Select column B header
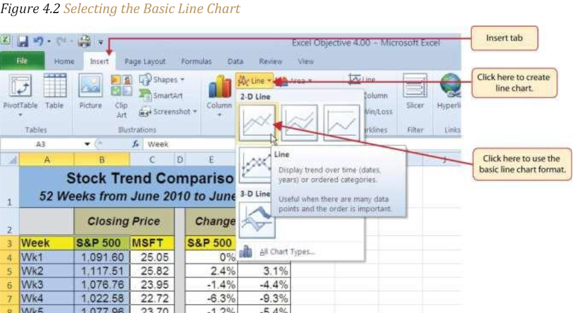Viewport: 574px width, 313px height. 102,160
